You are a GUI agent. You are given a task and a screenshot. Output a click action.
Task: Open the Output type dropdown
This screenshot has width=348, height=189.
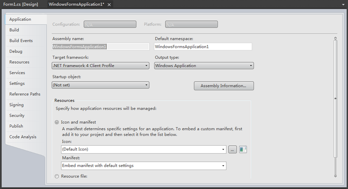pyautogui.click(x=204, y=66)
